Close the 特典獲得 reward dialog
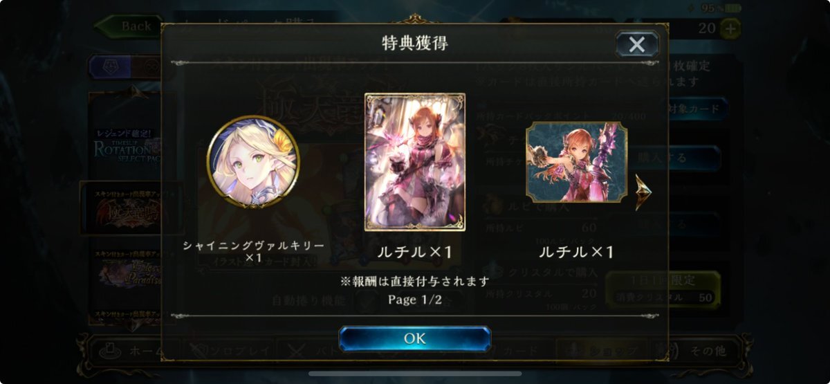 tap(636, 45)
